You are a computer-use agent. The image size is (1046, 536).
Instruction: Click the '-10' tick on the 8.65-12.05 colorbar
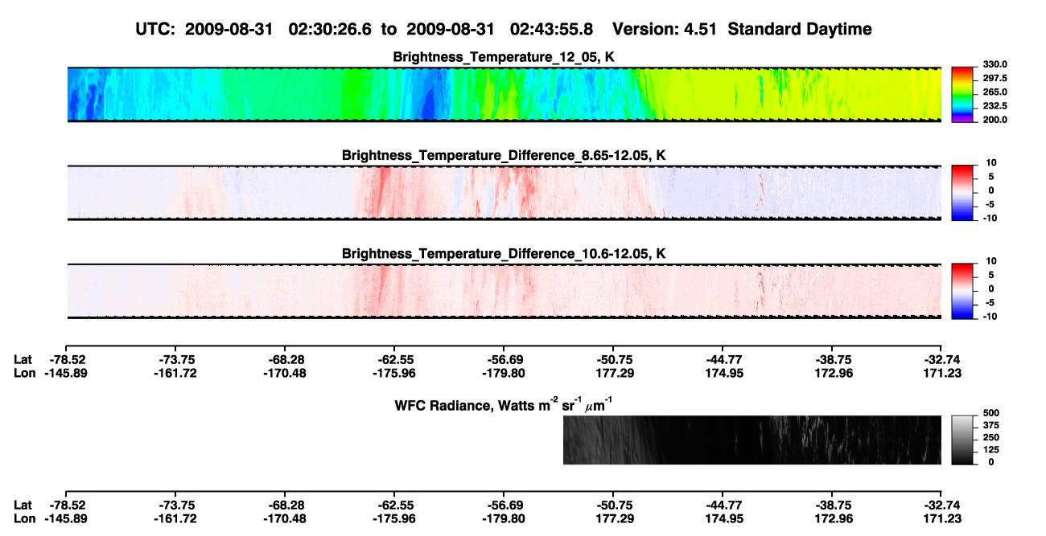(x=990, y=218)
